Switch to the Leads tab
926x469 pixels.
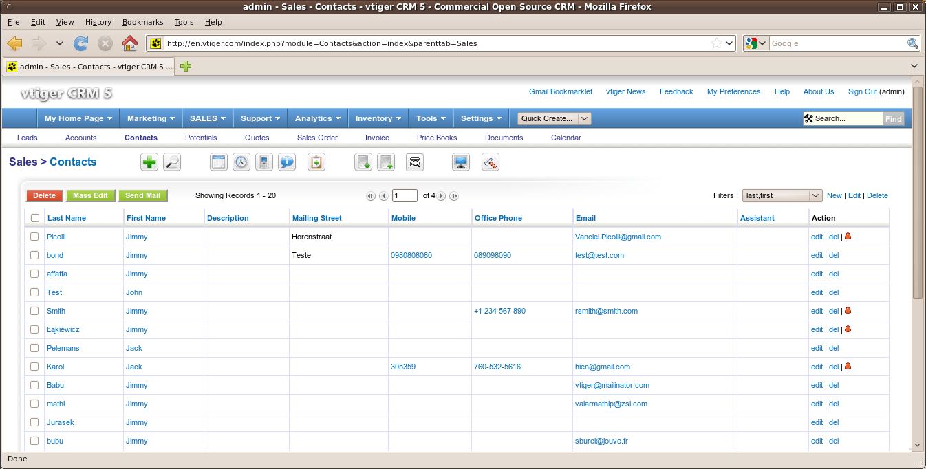(27, 138)
